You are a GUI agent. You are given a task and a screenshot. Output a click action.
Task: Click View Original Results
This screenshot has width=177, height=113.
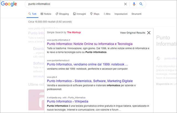(133, 33)
